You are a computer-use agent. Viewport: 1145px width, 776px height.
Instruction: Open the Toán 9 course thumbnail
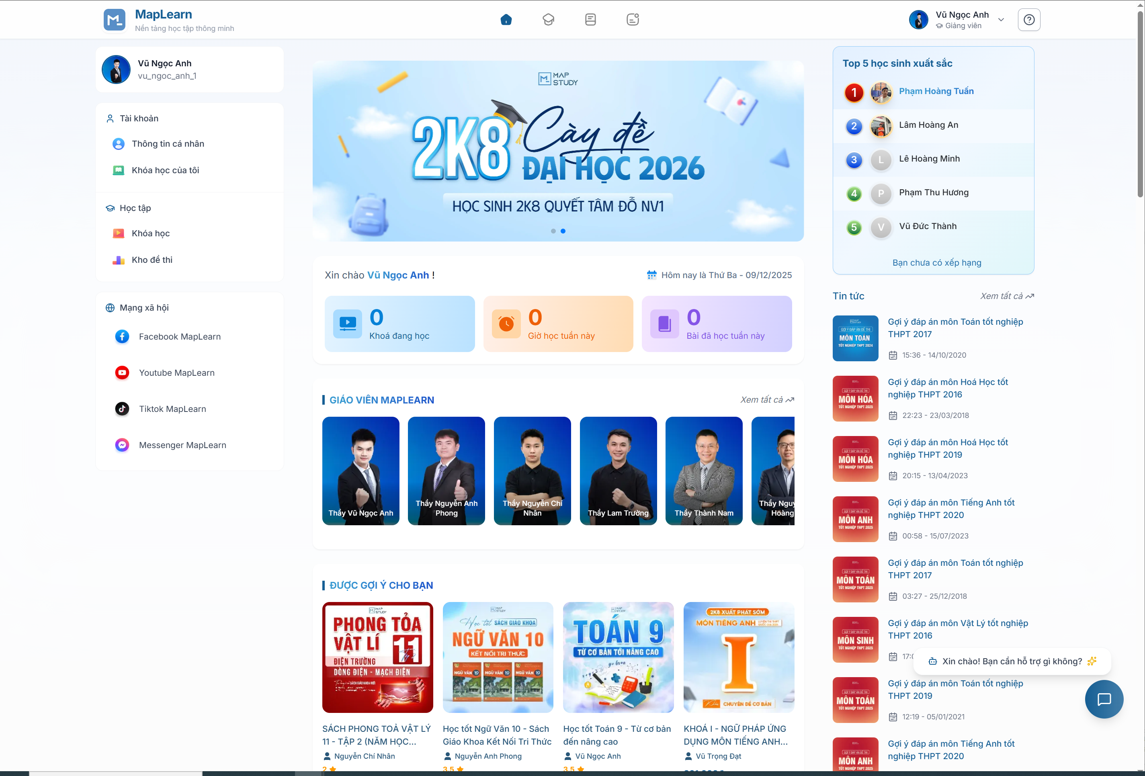(x=618, y=657)
